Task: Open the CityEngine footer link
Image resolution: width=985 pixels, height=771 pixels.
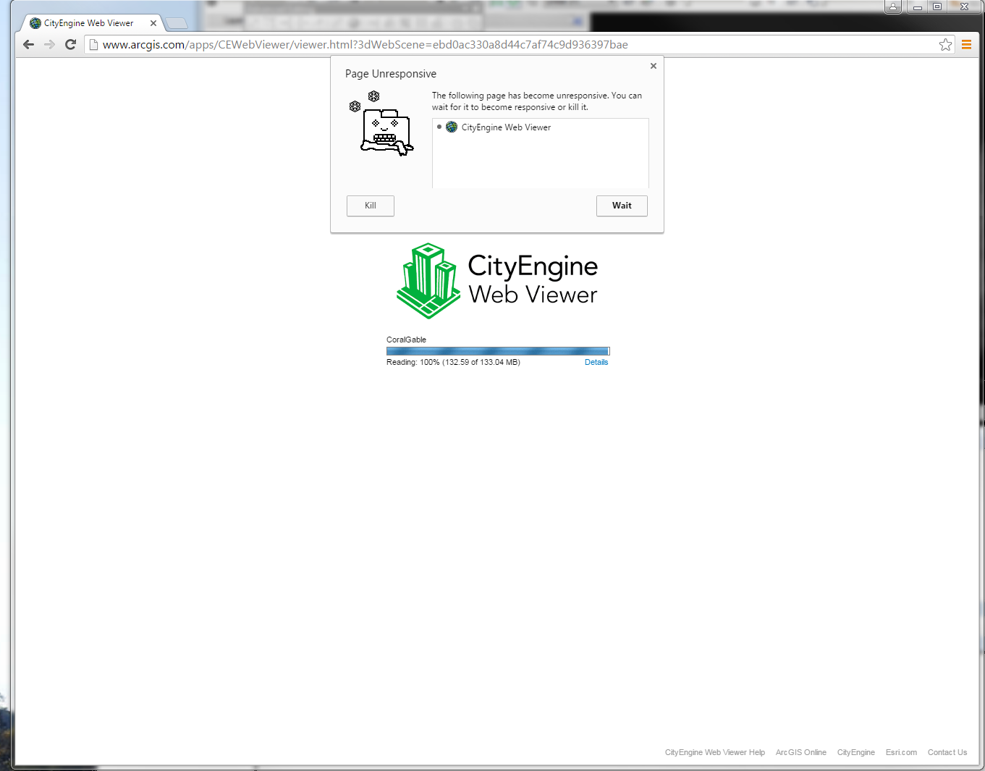Action: click(x=856, y=753)
